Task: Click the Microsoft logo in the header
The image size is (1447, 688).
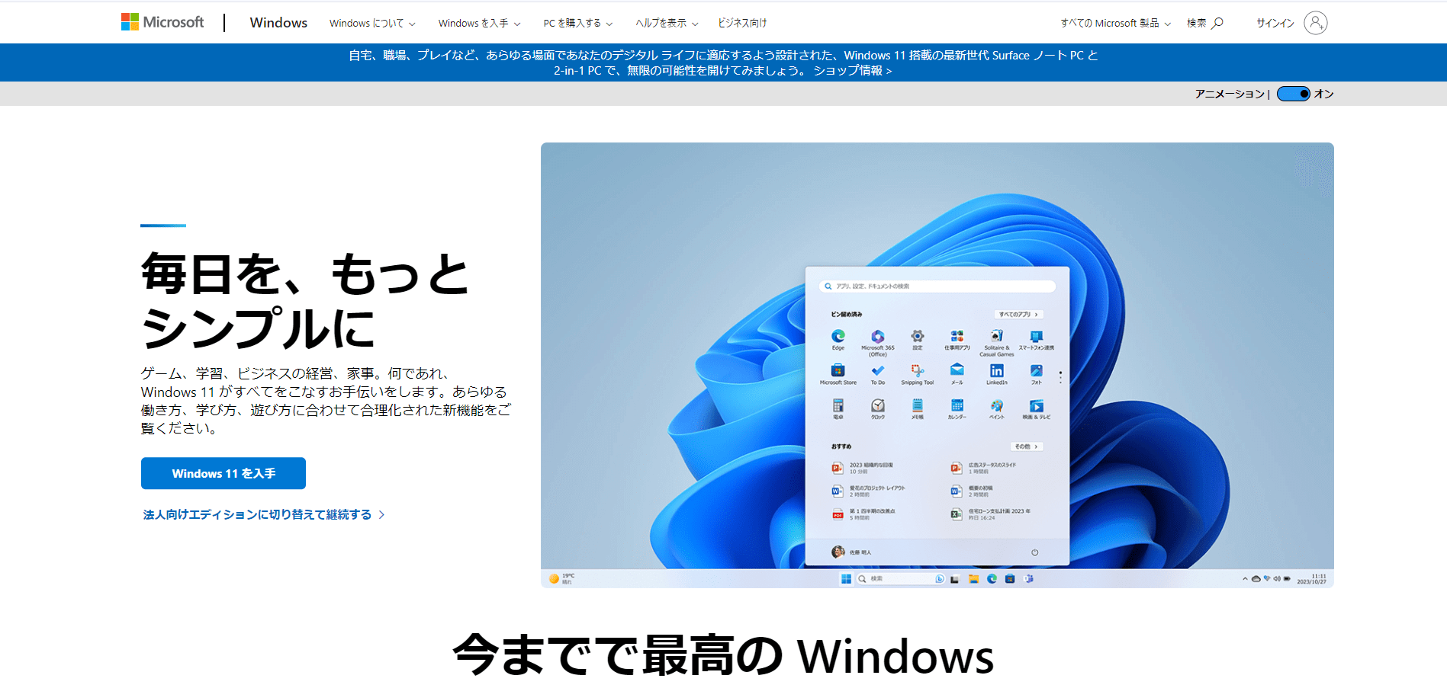Action: 162,22
